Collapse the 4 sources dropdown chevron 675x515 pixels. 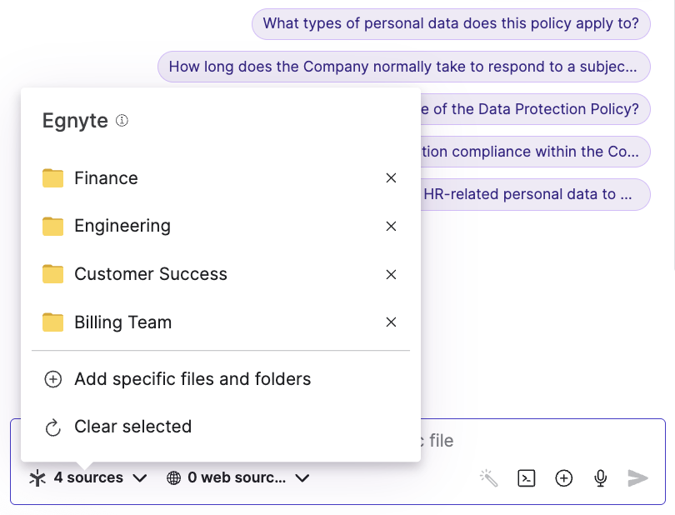pos(140,478)
